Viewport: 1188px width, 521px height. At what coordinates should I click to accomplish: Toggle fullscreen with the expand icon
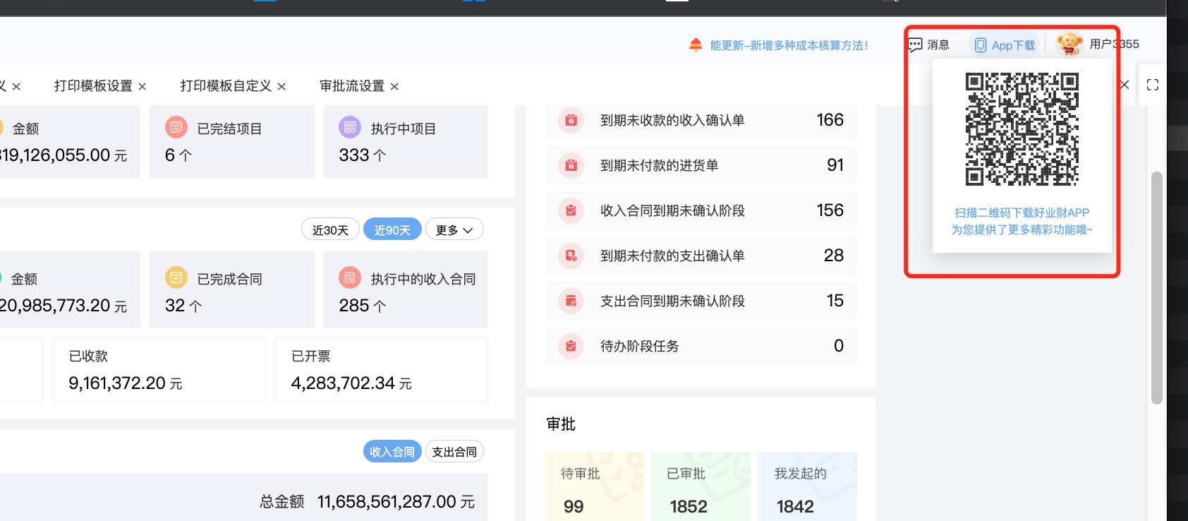pyautogui.click(x=1153, y=85)
